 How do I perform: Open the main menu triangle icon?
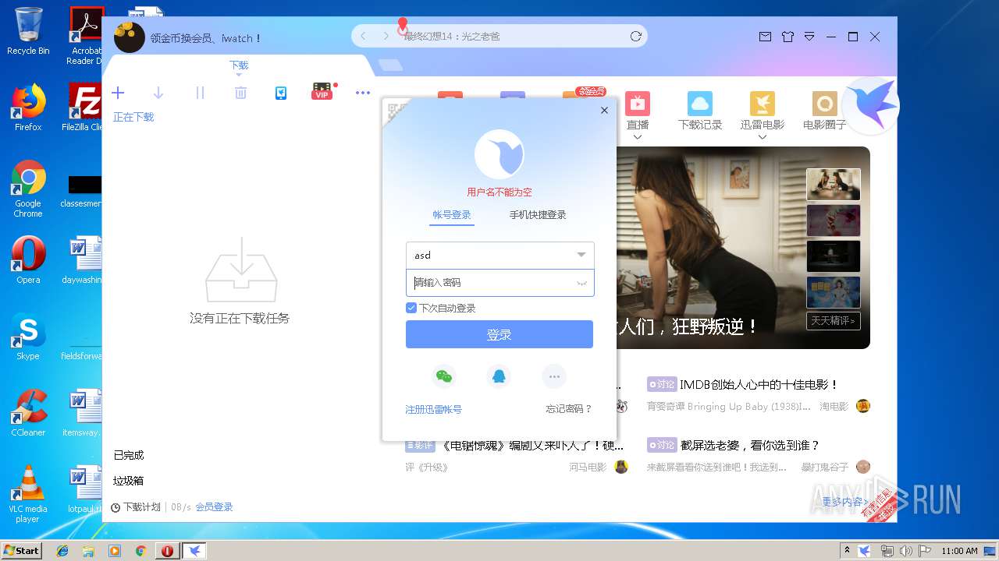click(x=809, y=37)
